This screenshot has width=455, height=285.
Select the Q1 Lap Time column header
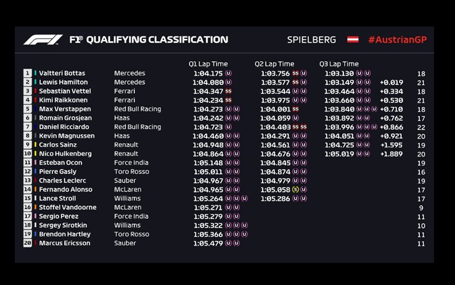coord(208,64)
